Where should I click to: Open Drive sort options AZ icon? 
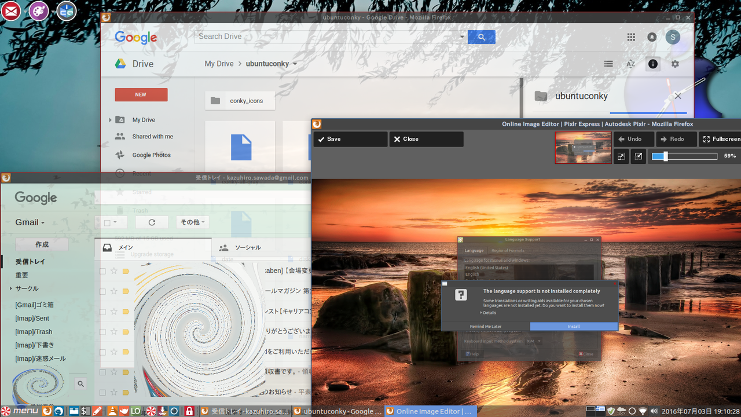click(x=630, y=64)
